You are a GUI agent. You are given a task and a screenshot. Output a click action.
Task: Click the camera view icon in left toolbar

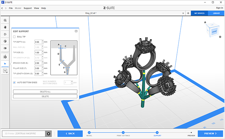(x=5, y=48)
